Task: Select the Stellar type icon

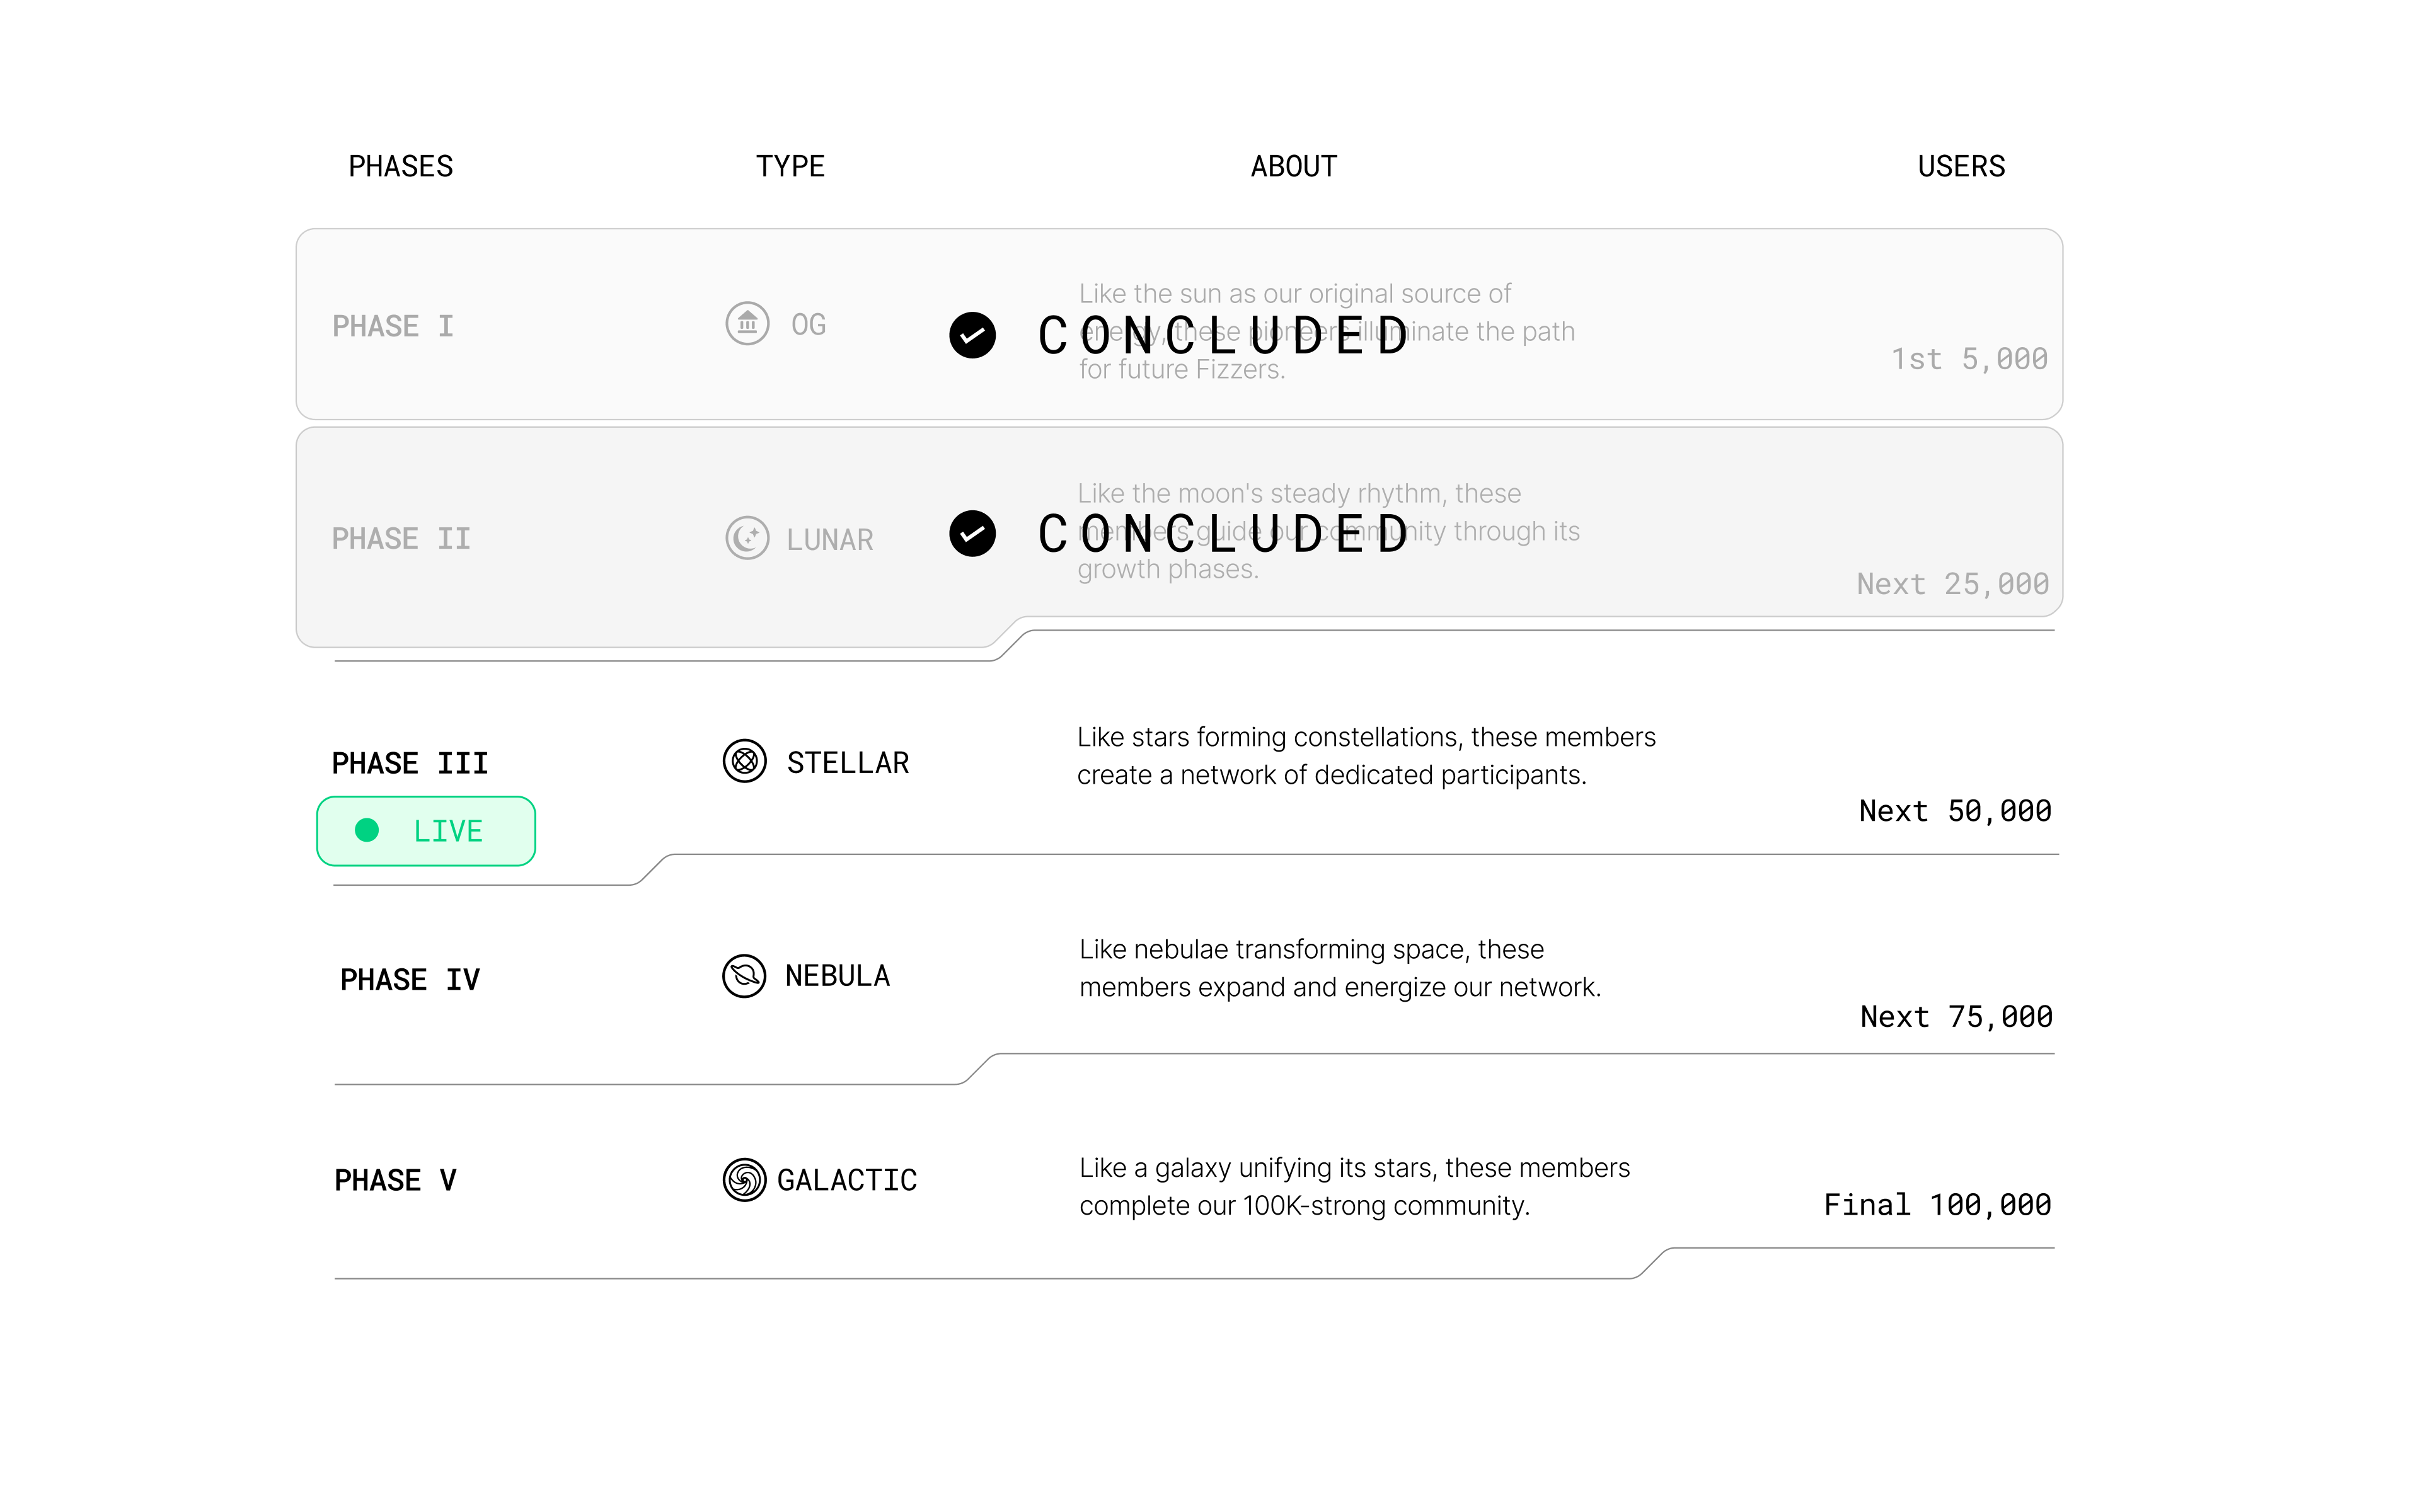Action: pos(745,762)
